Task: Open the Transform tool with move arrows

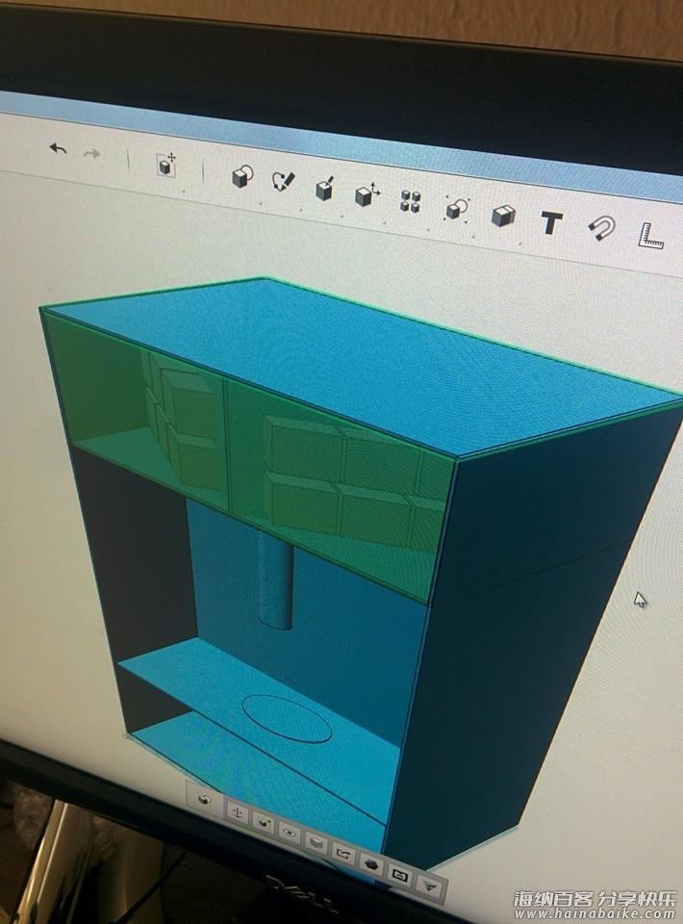Action: point(166,165)
